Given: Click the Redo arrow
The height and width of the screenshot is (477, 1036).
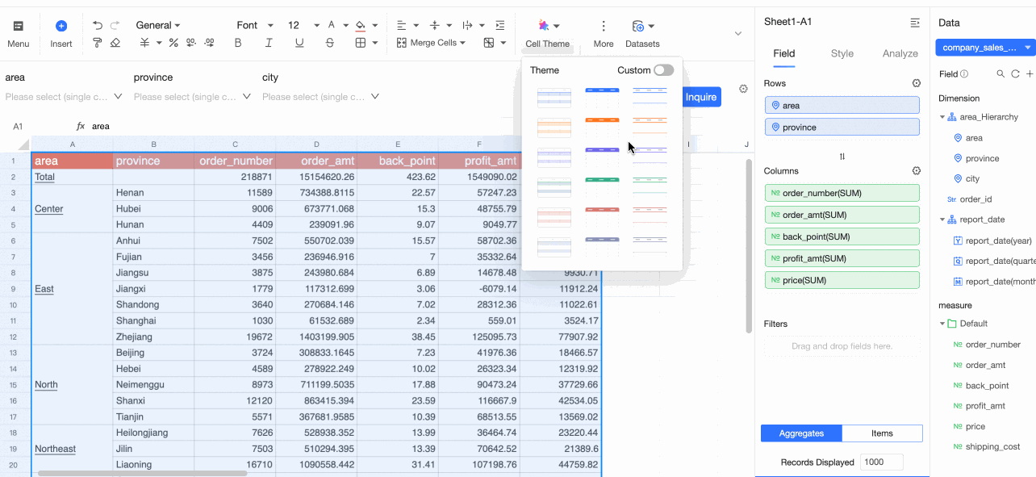Looking at the screenshot, I should click(x=115, y=25).
